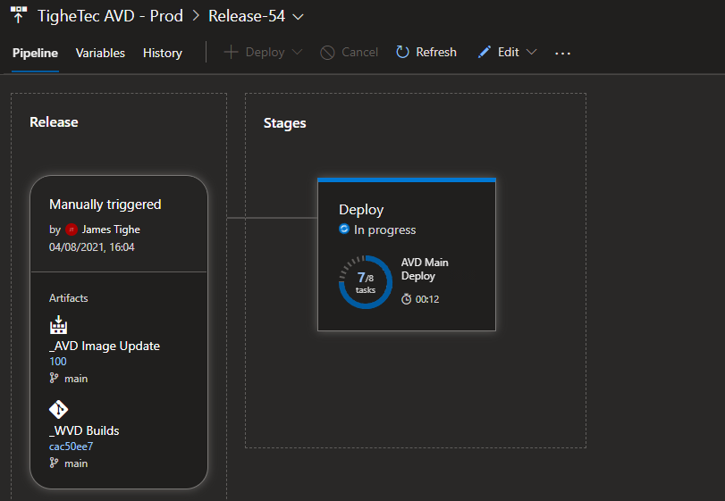
Task: Select the Pipeline tab
Action: [x=35, y=53]
